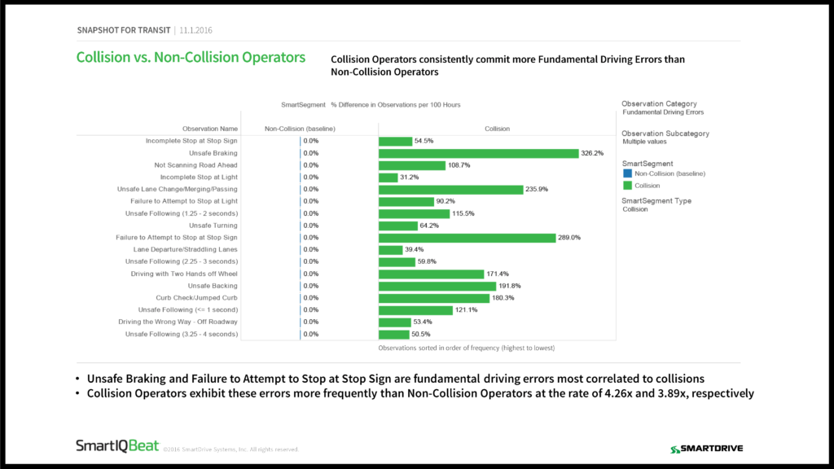Click the "Unsafe Turning" row label

(x=213, y=226)
